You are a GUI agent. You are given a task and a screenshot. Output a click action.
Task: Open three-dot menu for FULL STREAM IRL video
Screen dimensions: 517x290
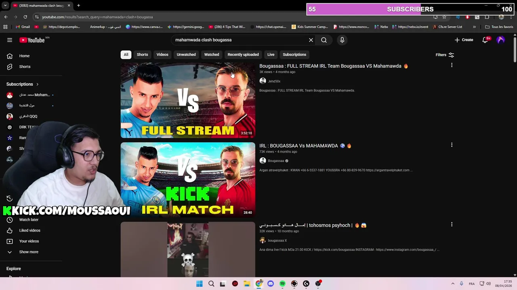coord(452,65)
